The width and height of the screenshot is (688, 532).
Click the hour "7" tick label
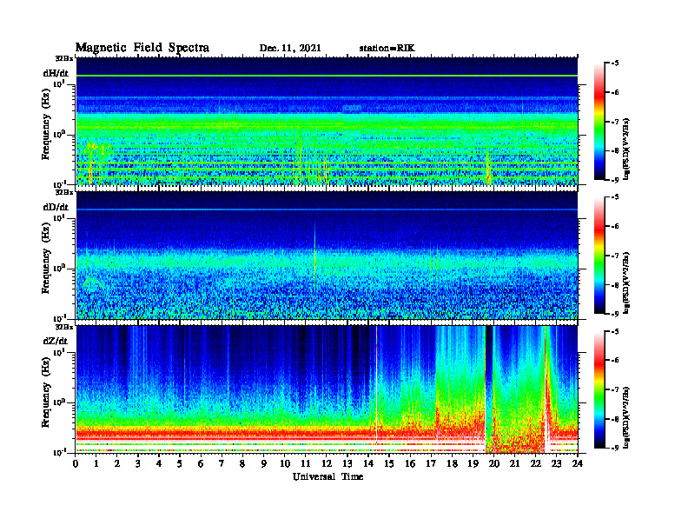click(x=222, y=464)
